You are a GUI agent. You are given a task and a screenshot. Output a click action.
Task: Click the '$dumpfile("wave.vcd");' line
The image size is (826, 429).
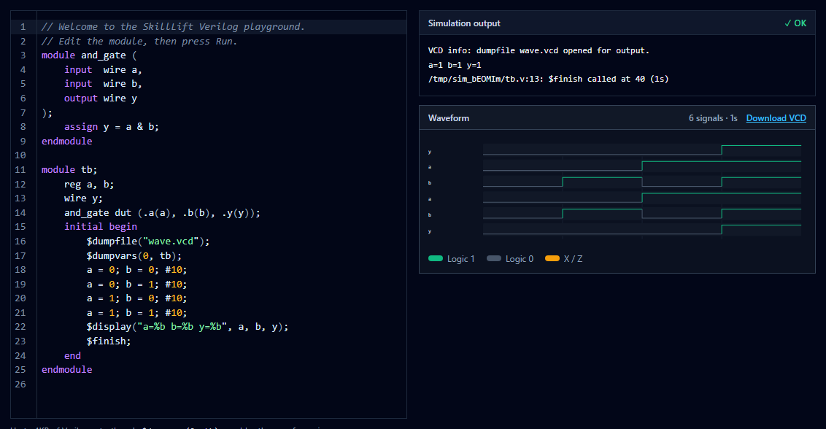coord(148,241)
